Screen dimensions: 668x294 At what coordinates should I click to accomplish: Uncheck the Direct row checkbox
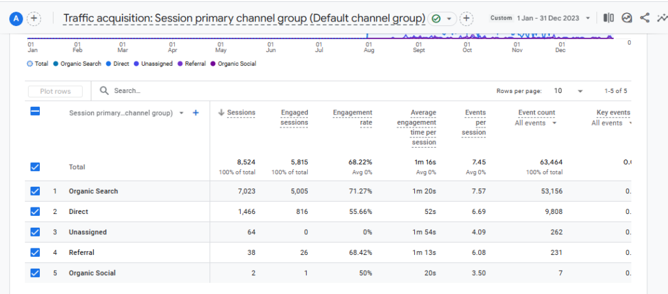click(x=35, y=211)
